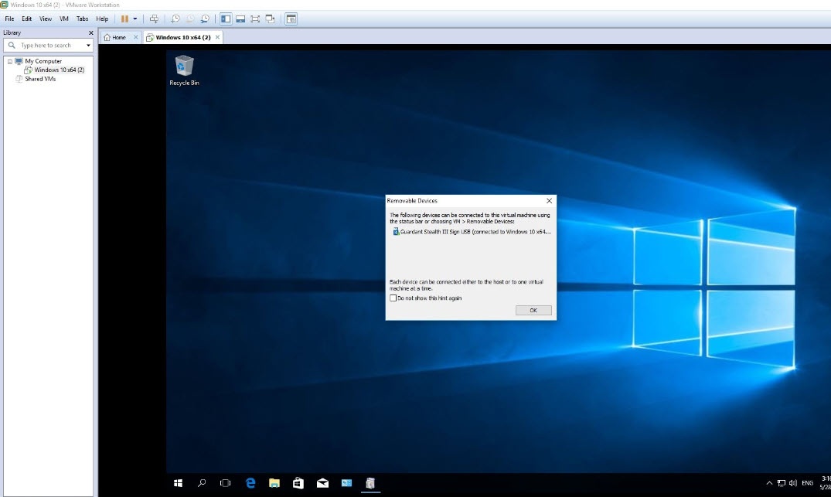Expand the library search filter dropdown
The height and width of the screenshot is (497, 831).
point(88,46)
